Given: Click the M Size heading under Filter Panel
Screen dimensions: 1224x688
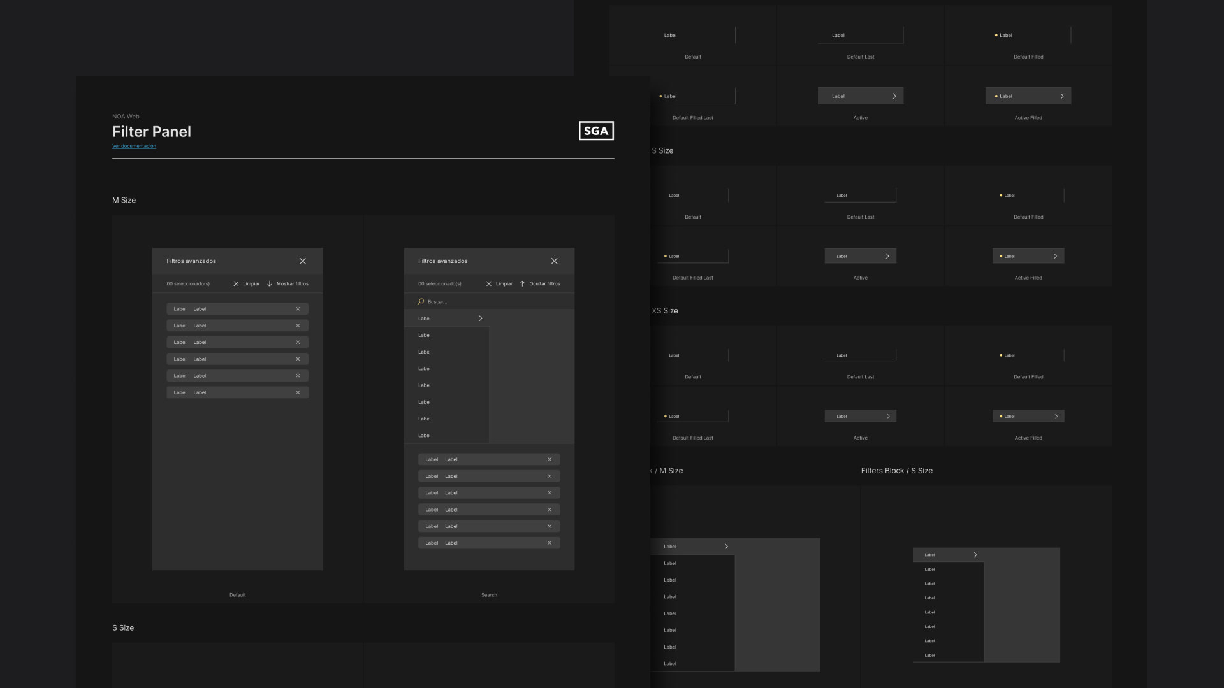Looking at the screenshot, I should click(124, 200).
